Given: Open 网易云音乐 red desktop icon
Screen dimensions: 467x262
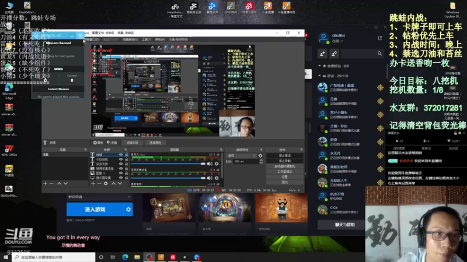Looking at the screenshot, I should tap(249, 8).
